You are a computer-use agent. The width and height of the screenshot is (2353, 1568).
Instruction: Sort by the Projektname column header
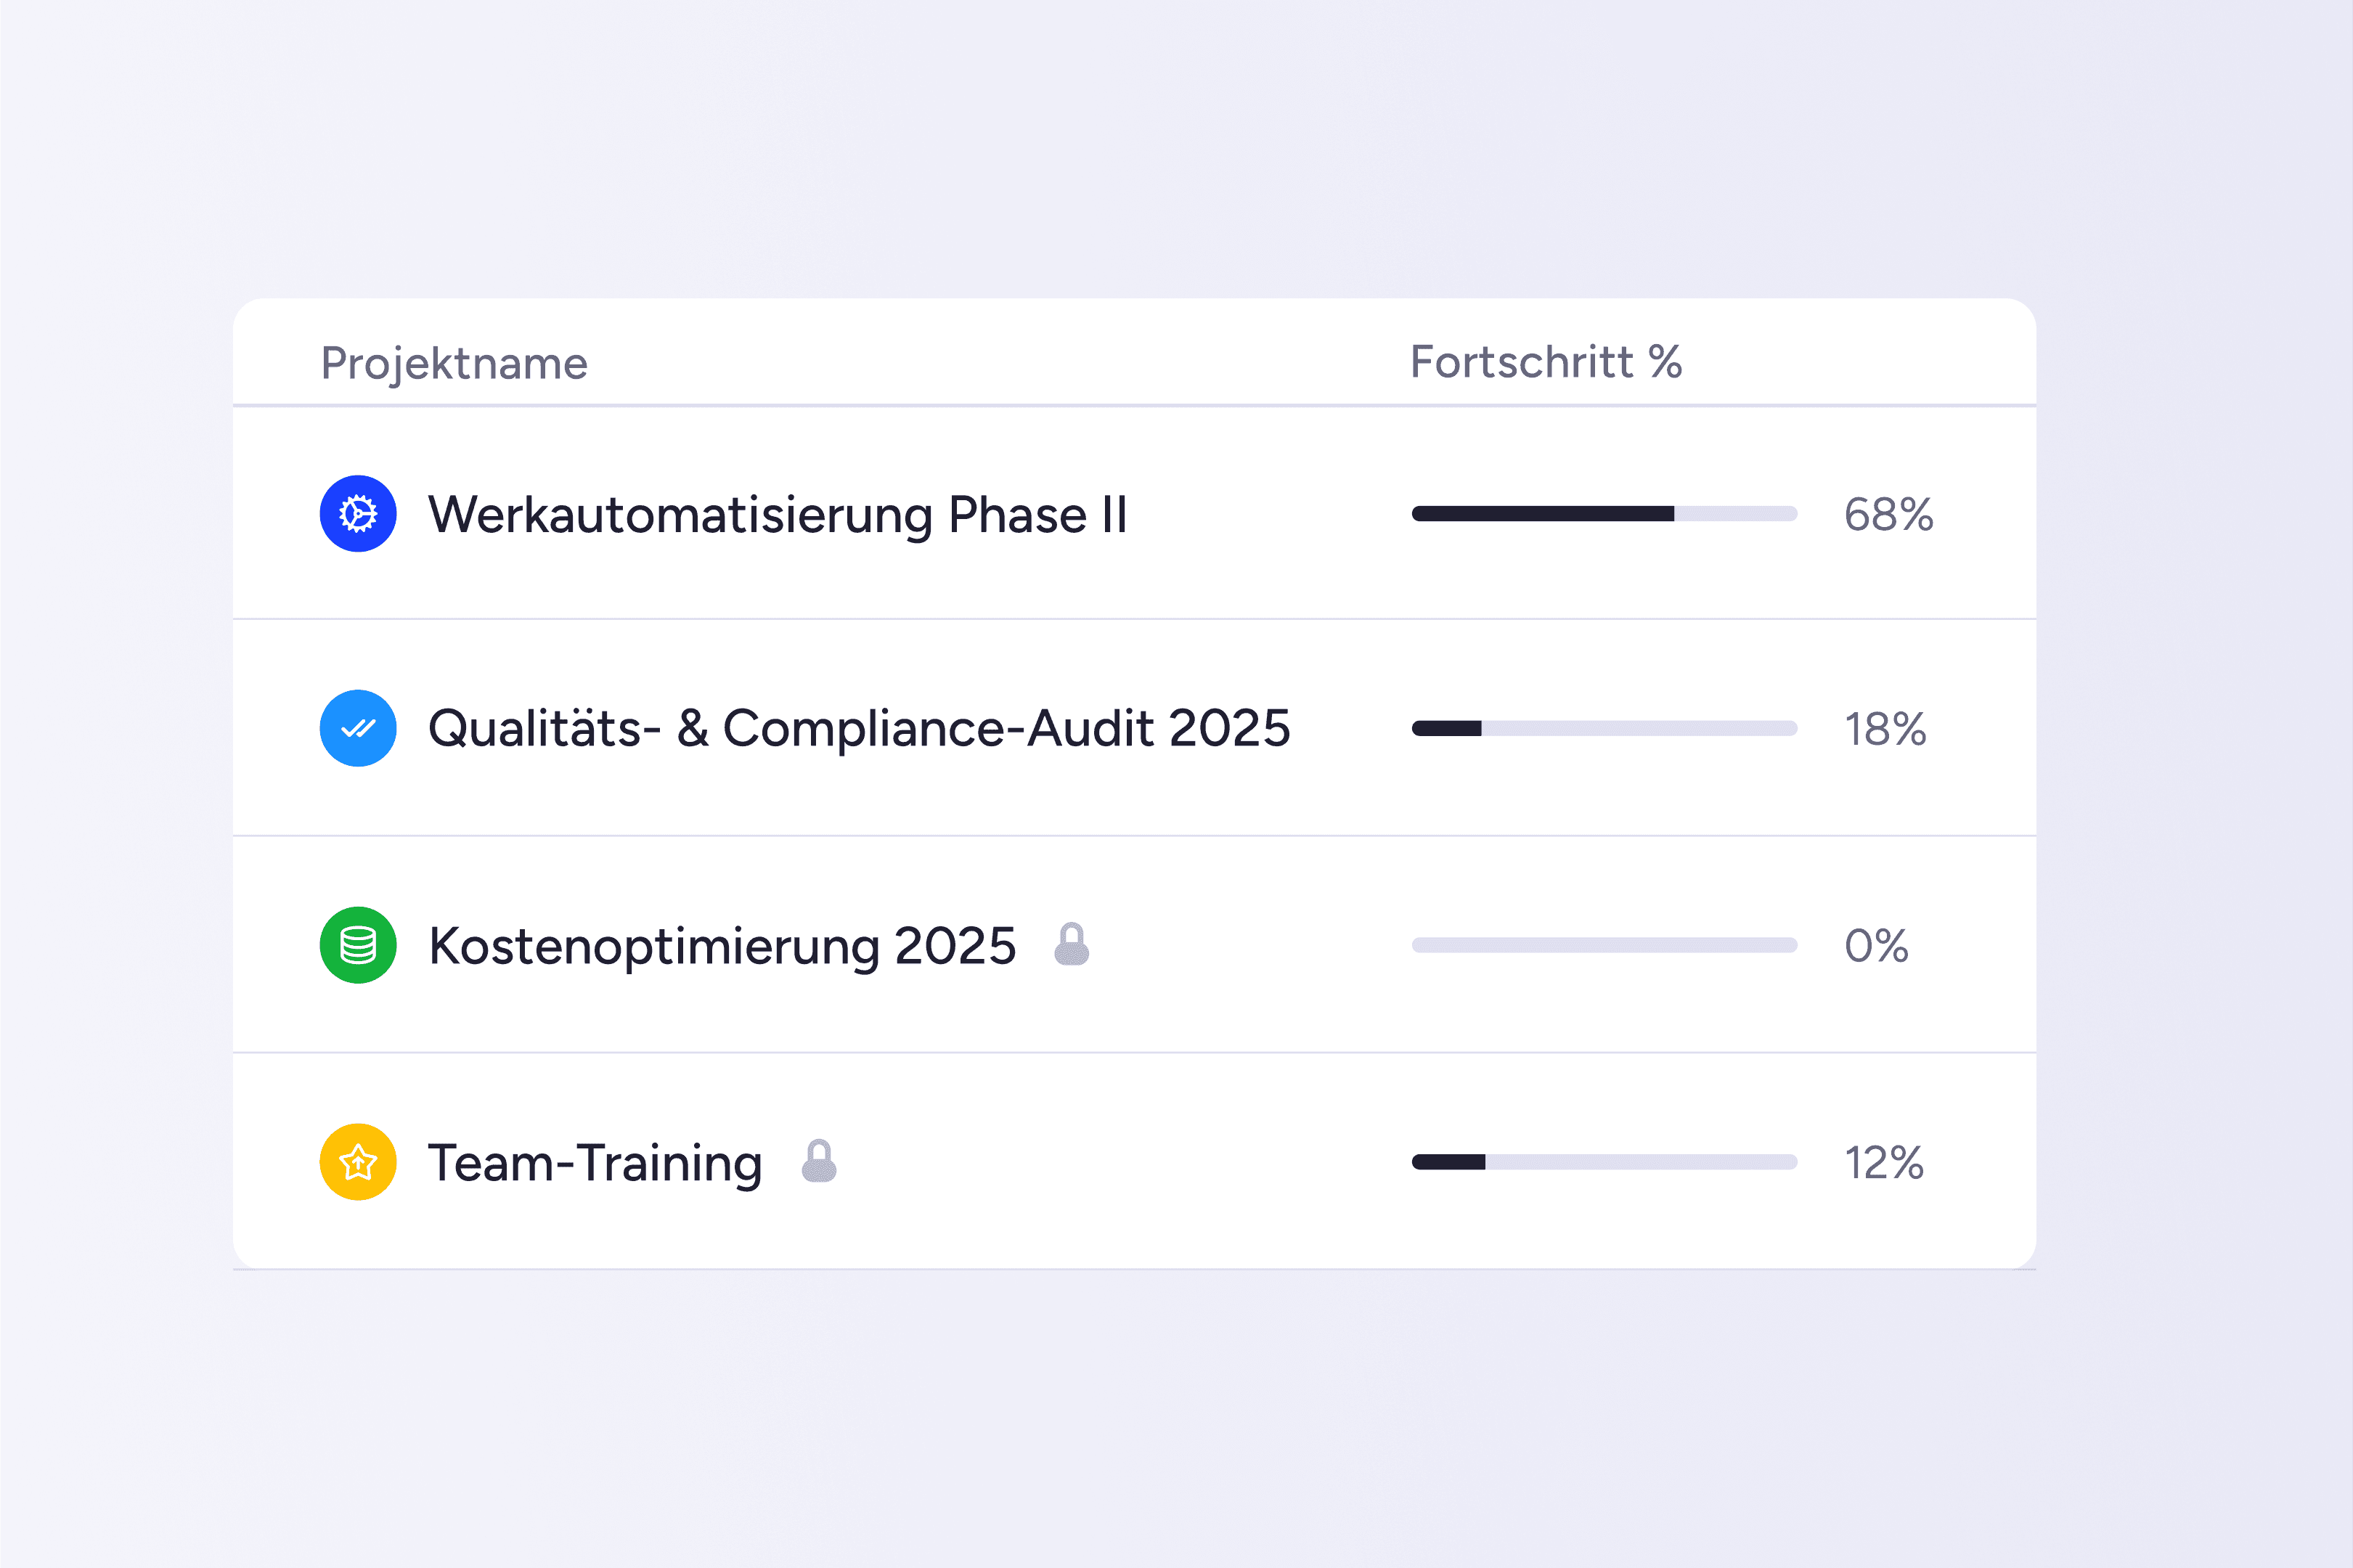click(x=454, y=363)
